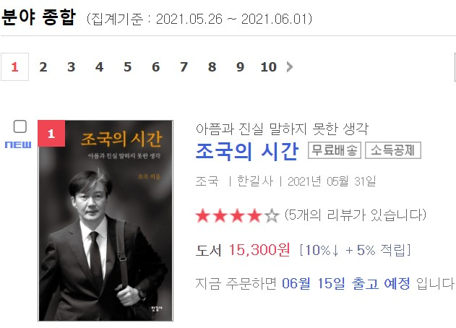Open the 조국의 시간 book cover thumbnail
This screenshot has height=328, width=456.
[106, 220]
